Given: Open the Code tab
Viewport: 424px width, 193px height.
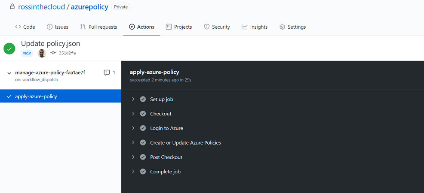Looking at the screenshot, I should pyautogui.click(x=25, y=27).
